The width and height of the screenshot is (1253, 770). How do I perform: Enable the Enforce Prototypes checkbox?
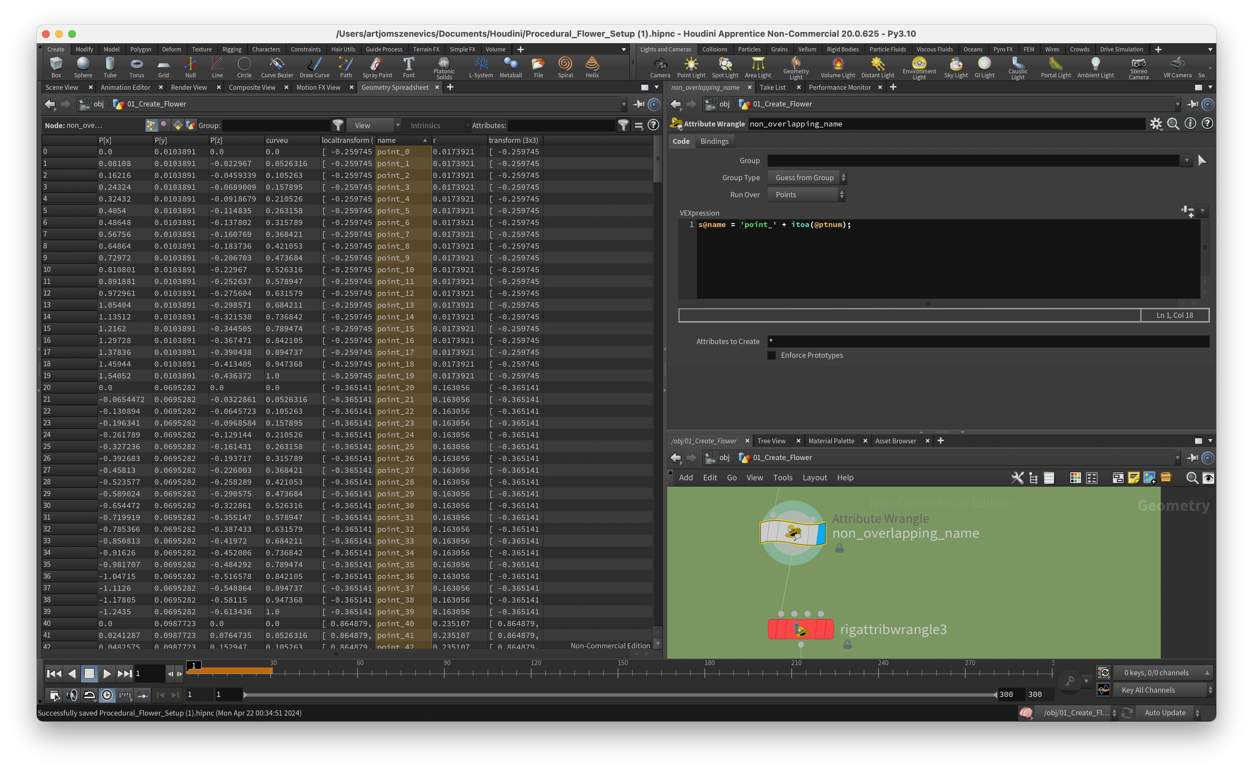(x=772, y=356)
